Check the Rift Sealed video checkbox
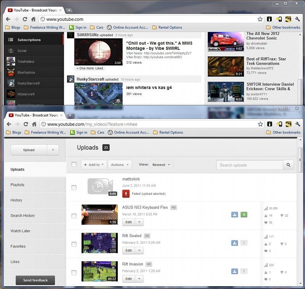The height and width of the screenshot is (289, 305). pyautogui.click(x=74, y=244)
